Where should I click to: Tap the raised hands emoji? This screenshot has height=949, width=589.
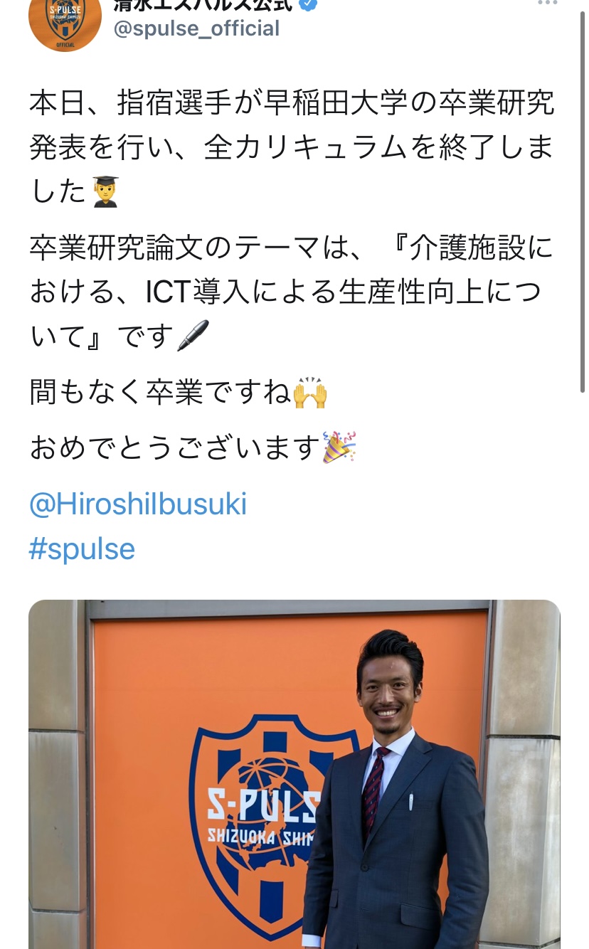[x=310, y=393]
